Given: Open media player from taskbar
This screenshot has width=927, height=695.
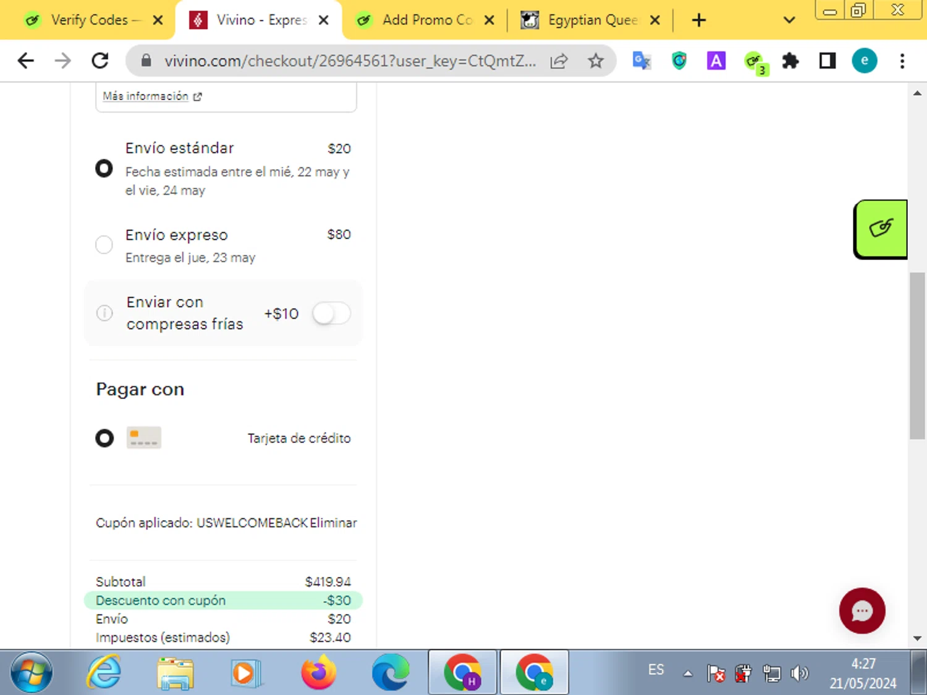Looking at the screenshot, I should [x=246, y=672].
